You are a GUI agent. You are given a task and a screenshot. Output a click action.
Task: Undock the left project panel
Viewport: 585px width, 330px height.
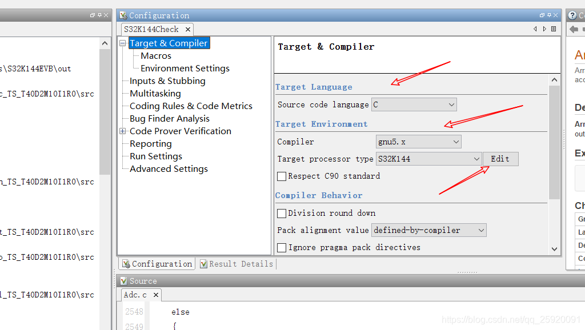tap(93, 15)
